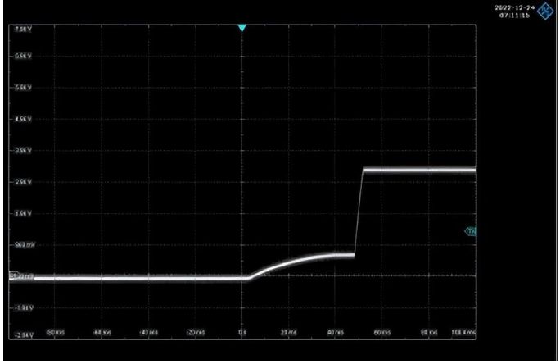The height and width of the screenshot is (364, 560).
Task: Click the 40 ms time axis label
Action: 336,333
